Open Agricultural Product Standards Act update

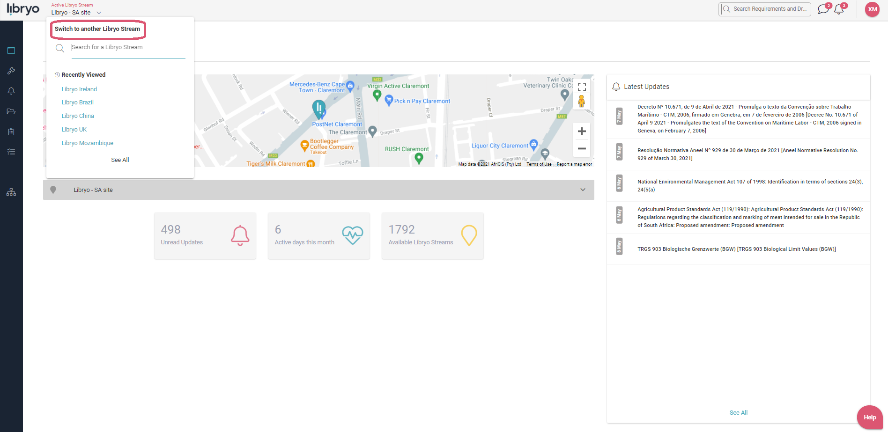click(x=739, y=217)
